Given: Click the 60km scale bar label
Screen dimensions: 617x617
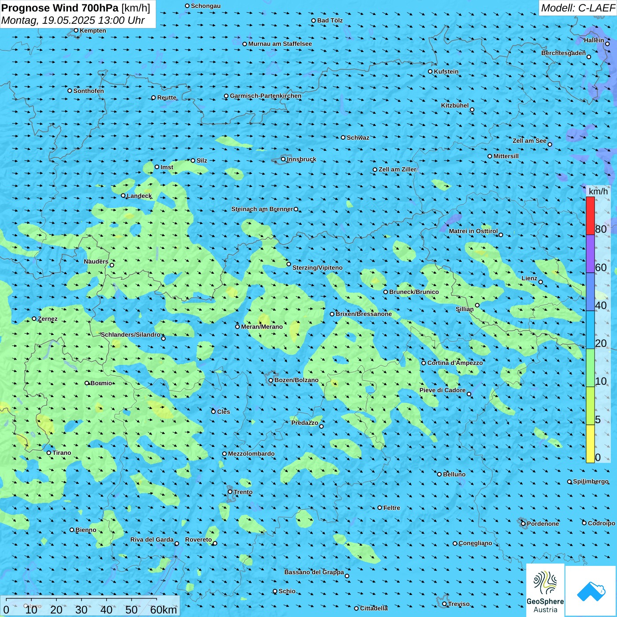Looking at the screenshot, I should 164,610.
